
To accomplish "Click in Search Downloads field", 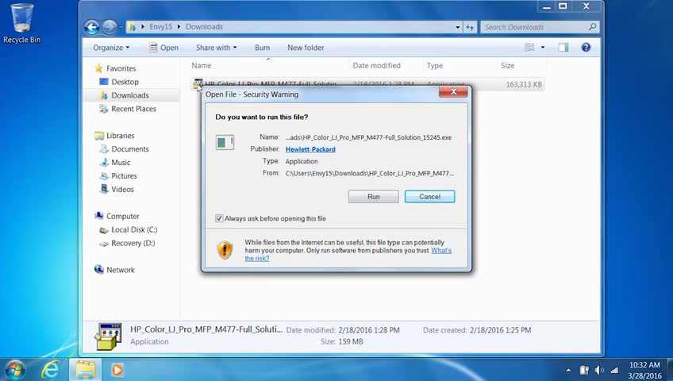I will point(534,27).
